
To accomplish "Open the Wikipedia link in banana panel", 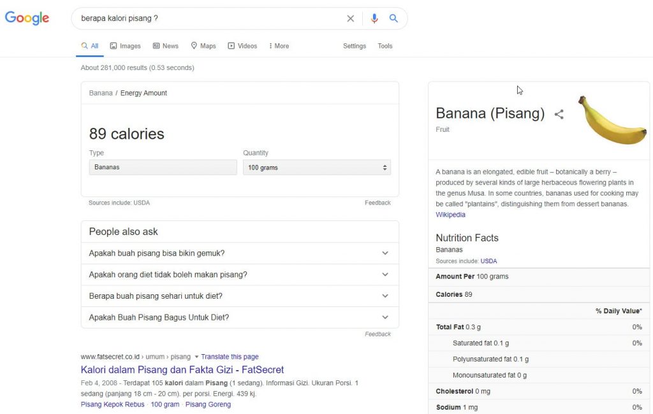I will (x=450, y=215).
